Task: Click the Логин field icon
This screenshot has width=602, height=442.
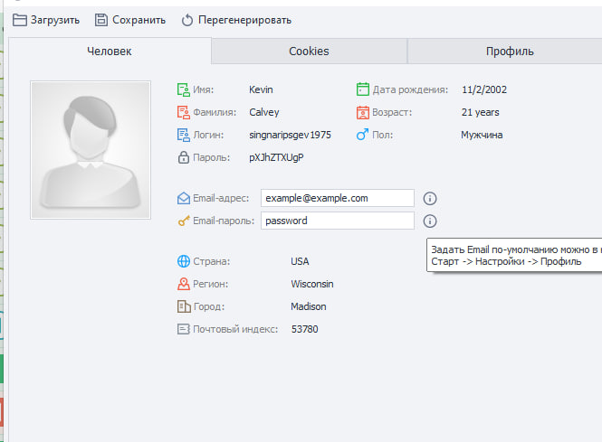Action: coord(183,135)
